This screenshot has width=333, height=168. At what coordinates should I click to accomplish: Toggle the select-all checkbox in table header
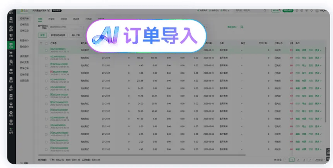click(x=46, y=43)
